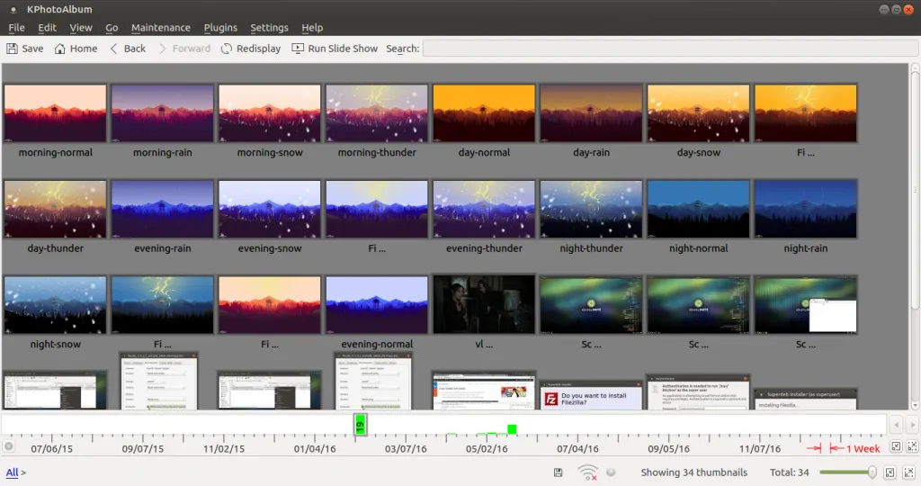This screenshot has width=921, height=486.
Task: Go to the Home view
Action: point(76,49)
